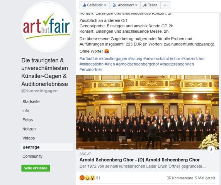This screenshot has width=221, height=185.
Task: Click the art but fair profile logo
Action: pos(47,27)
